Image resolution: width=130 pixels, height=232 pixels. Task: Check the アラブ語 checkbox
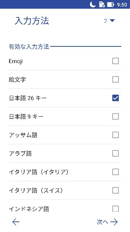116,153
